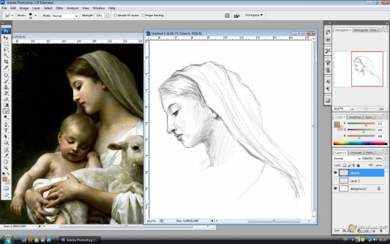Click Navigator zoom in button
This screenshot has width=390, height=244.
tap(381, 109)
